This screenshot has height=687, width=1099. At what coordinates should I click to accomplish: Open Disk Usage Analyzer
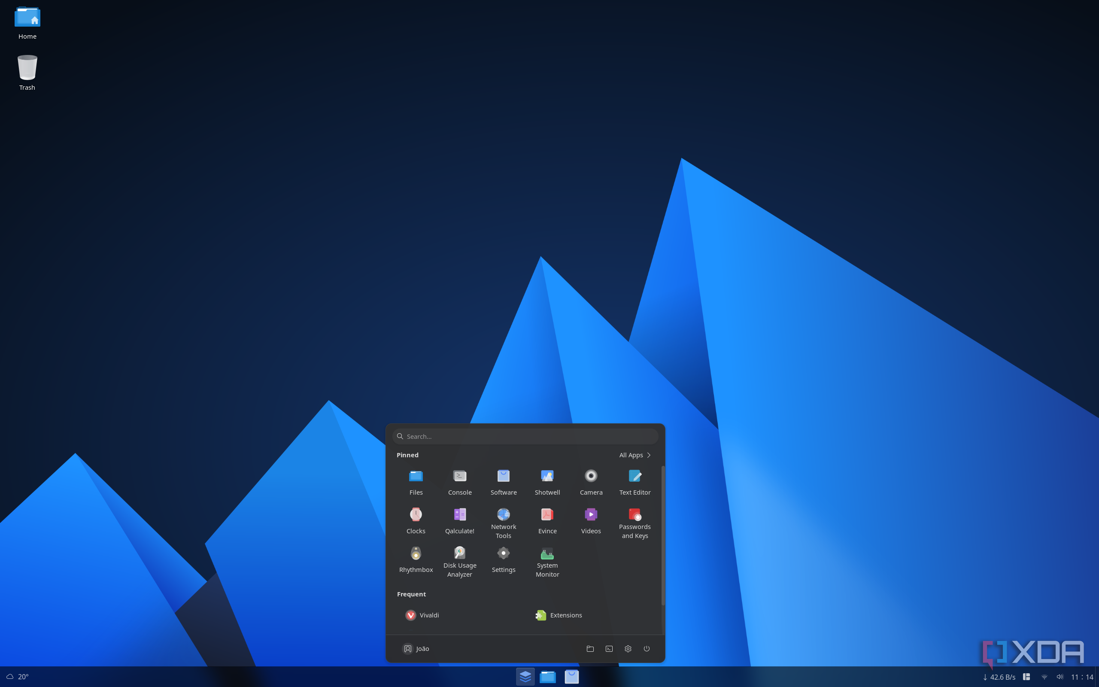(x=460, y=561)
